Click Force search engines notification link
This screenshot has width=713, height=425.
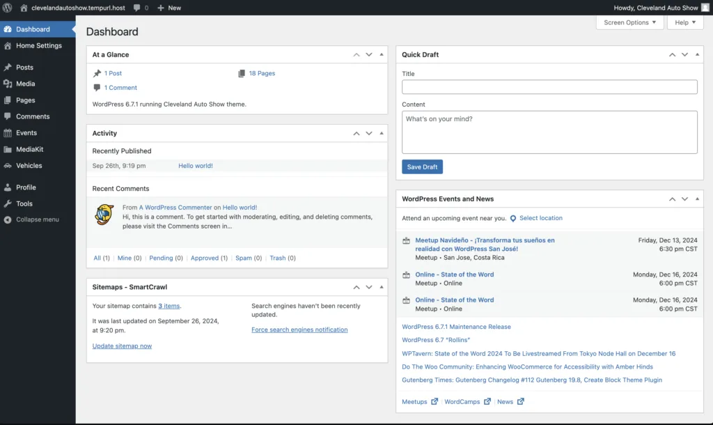pos(299,330)
